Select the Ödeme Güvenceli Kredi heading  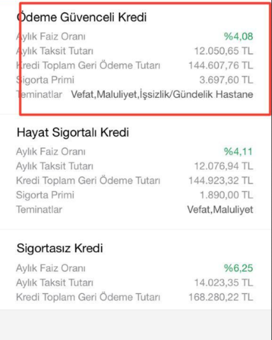(x=81, y=17)
